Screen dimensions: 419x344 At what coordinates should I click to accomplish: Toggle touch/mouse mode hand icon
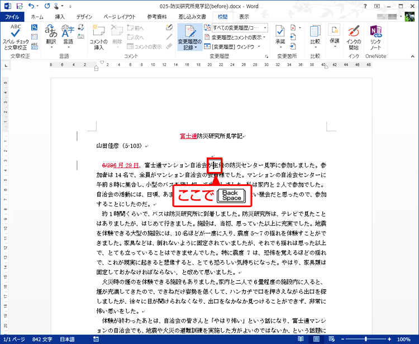56,6
